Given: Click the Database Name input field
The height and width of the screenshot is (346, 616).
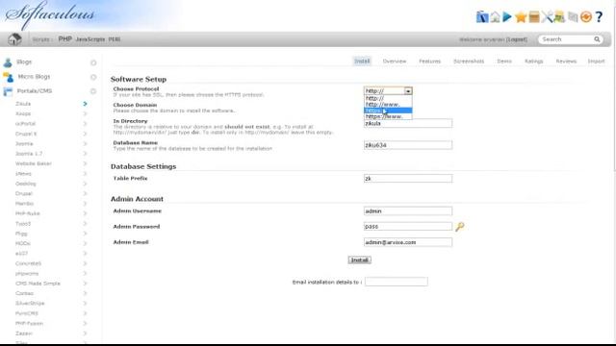Looking at the screenshot, I should (x=408, y=145).
